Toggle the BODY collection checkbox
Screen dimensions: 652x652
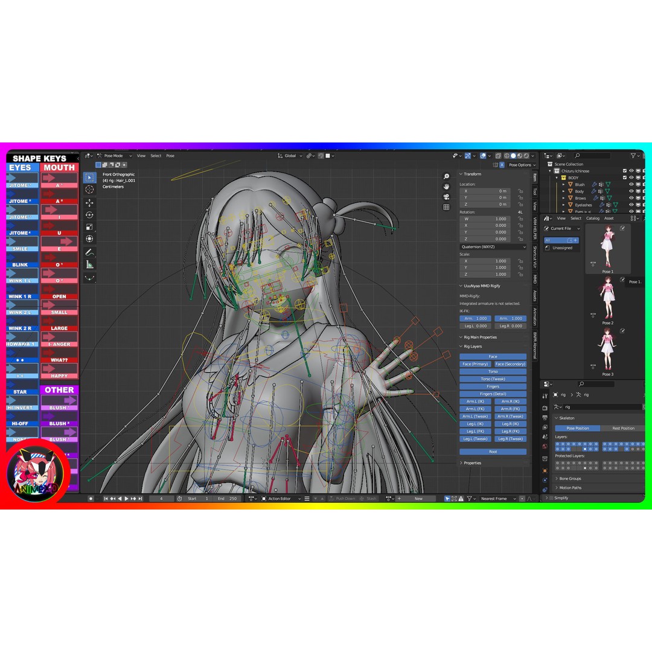coord(625,177)
